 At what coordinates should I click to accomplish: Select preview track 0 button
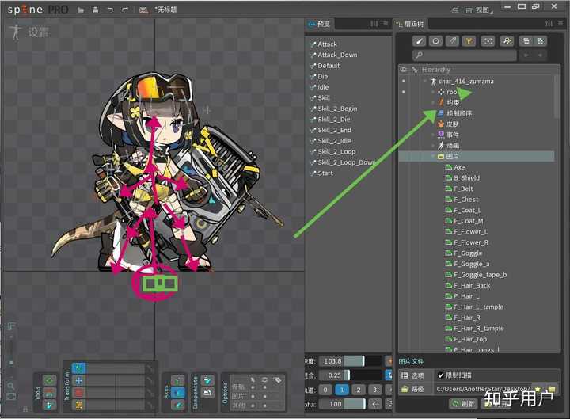[x=325, y=390]
